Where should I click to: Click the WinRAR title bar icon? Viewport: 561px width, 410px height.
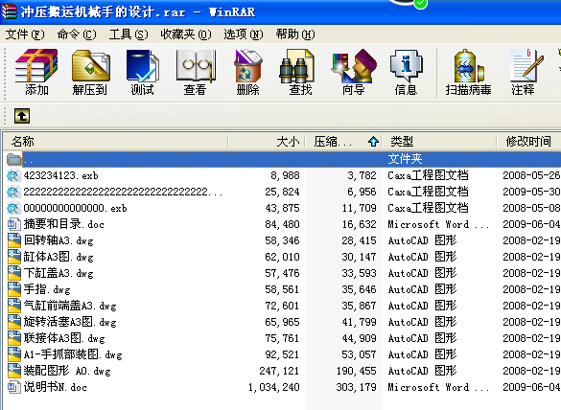[10, 11]
